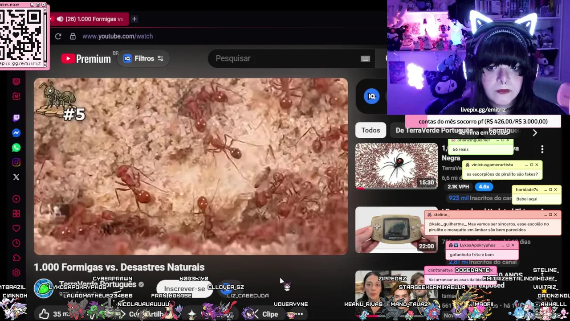This screenshot has width=570, height=321.
Task: Select the De TerraVerde Português chip
Action: click(x=434, y=130)
